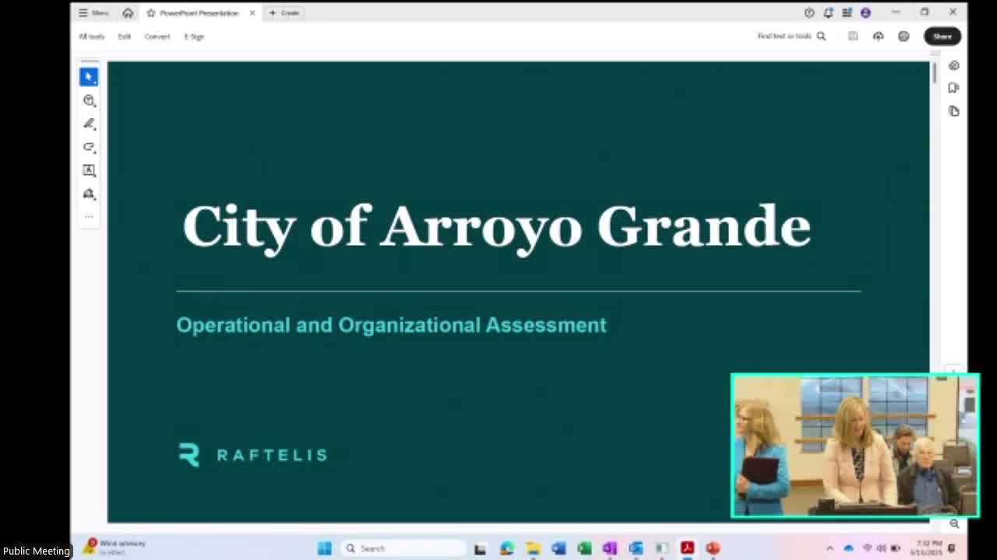The width and height of the screenshot is (997, 560).
Task: Open the E-Sign menu
Action: coord(194,37)
